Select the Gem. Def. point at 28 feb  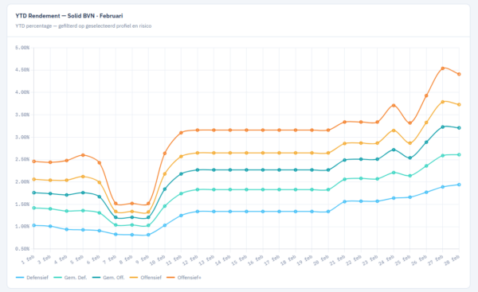459,154
